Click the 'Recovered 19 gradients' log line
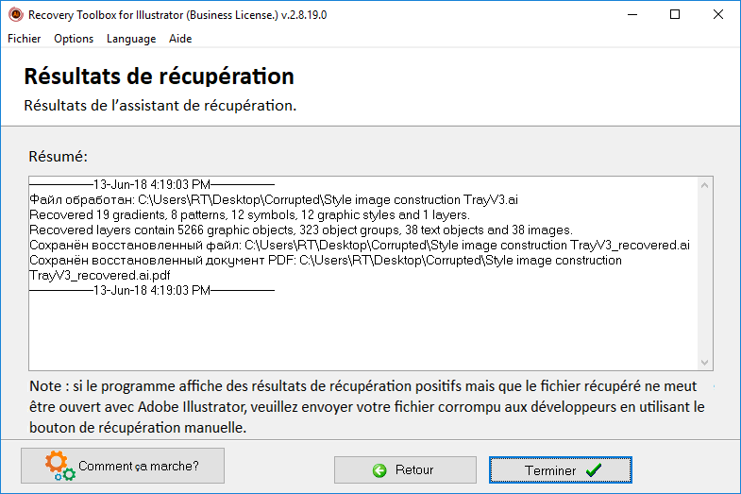 tap(249, 214)
